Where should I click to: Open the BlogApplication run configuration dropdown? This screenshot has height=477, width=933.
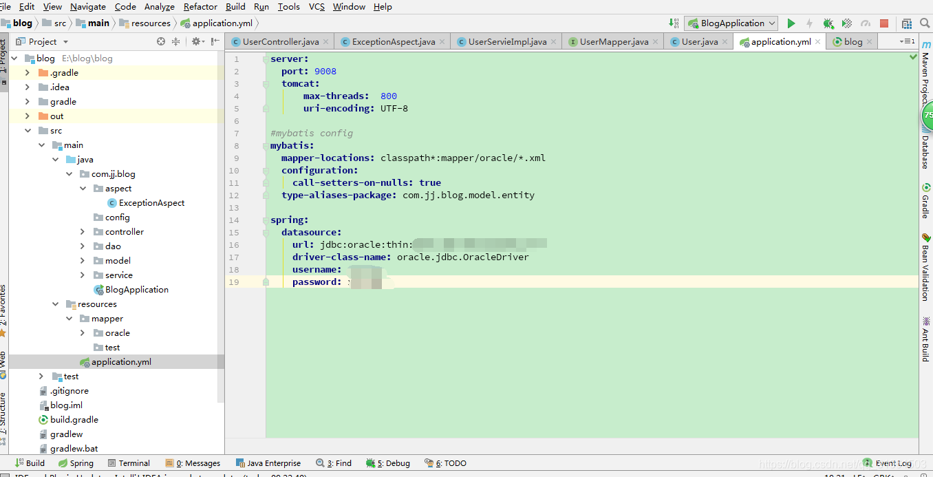pyautogui.click(x=732, y=23)
